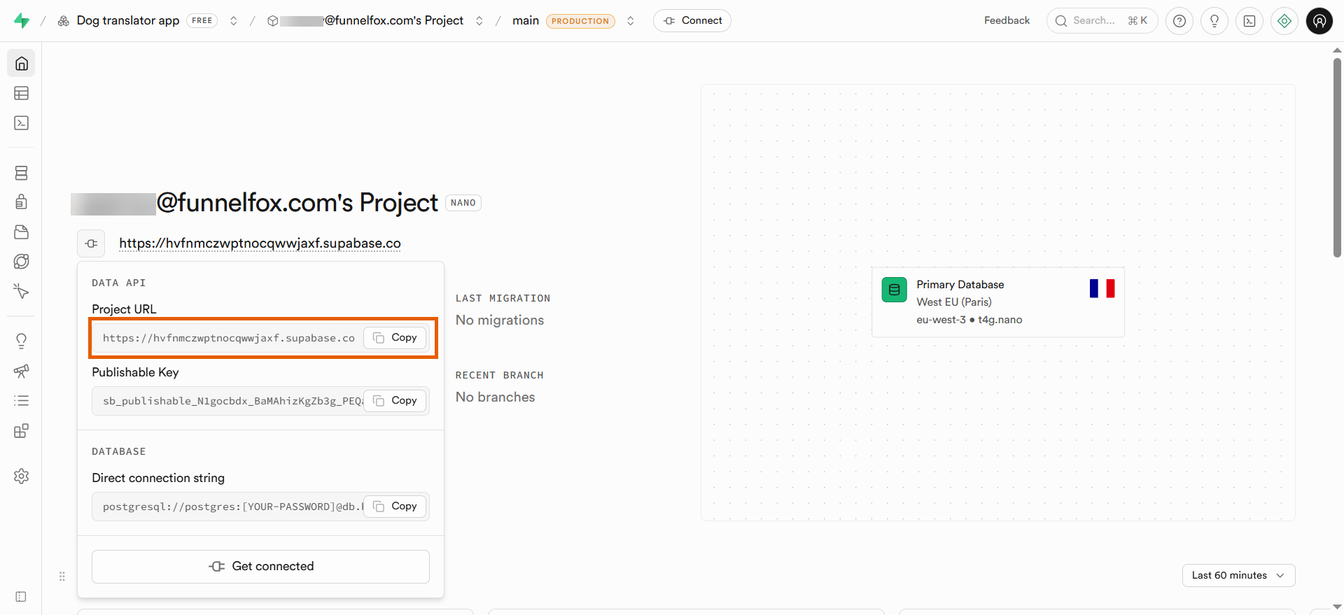Open the Reports telescope icon
1344x615 pixels.
click(22, 371)
